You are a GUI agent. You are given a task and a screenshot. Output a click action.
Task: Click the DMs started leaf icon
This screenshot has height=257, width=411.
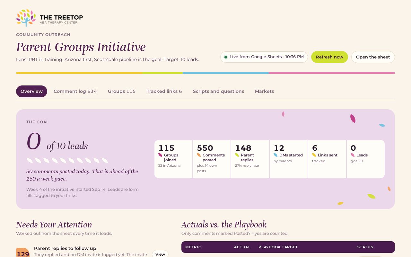(275, 155)
